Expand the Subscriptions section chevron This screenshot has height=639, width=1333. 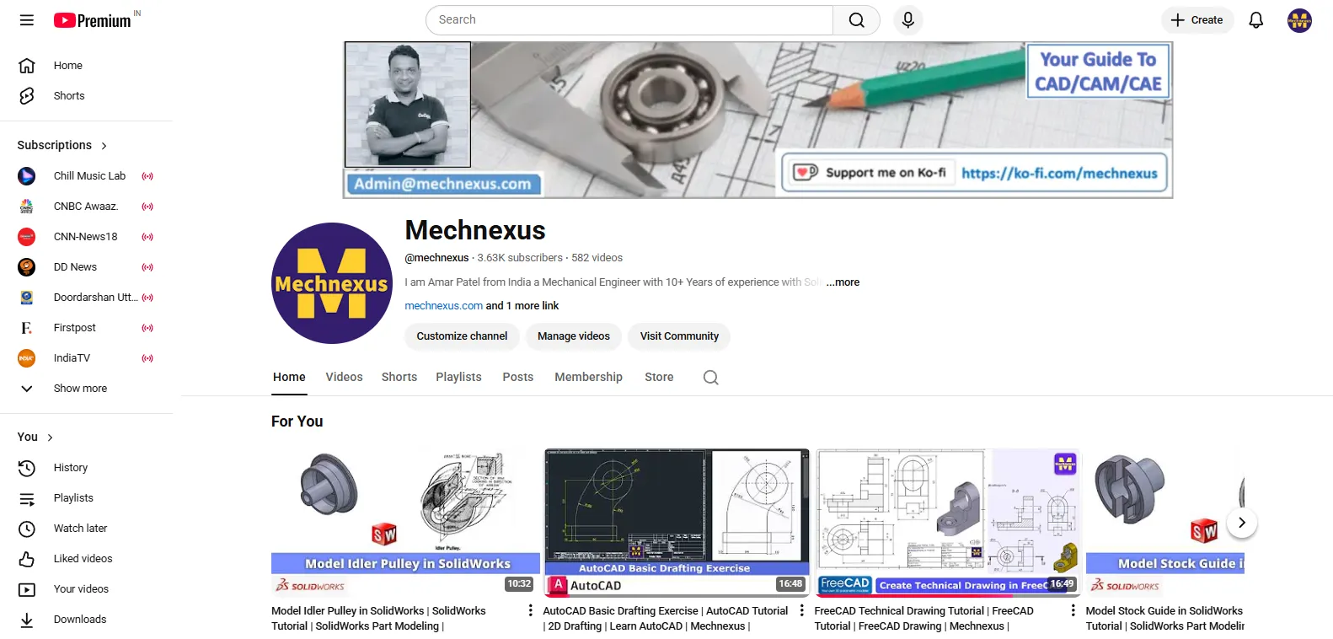(x=104, y=146)
